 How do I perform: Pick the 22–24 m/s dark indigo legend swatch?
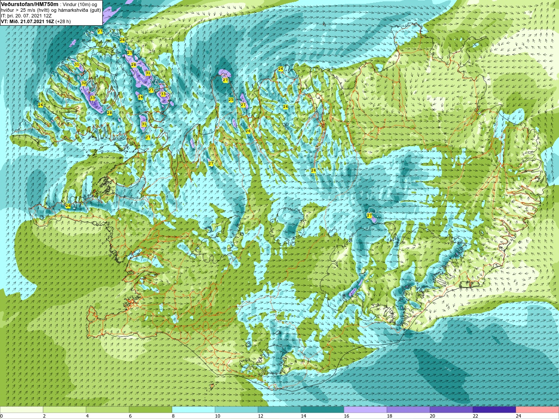click(494, 410)
